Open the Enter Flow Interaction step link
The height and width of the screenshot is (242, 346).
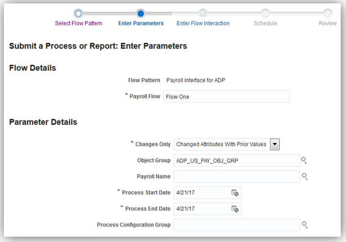point(203,23)
